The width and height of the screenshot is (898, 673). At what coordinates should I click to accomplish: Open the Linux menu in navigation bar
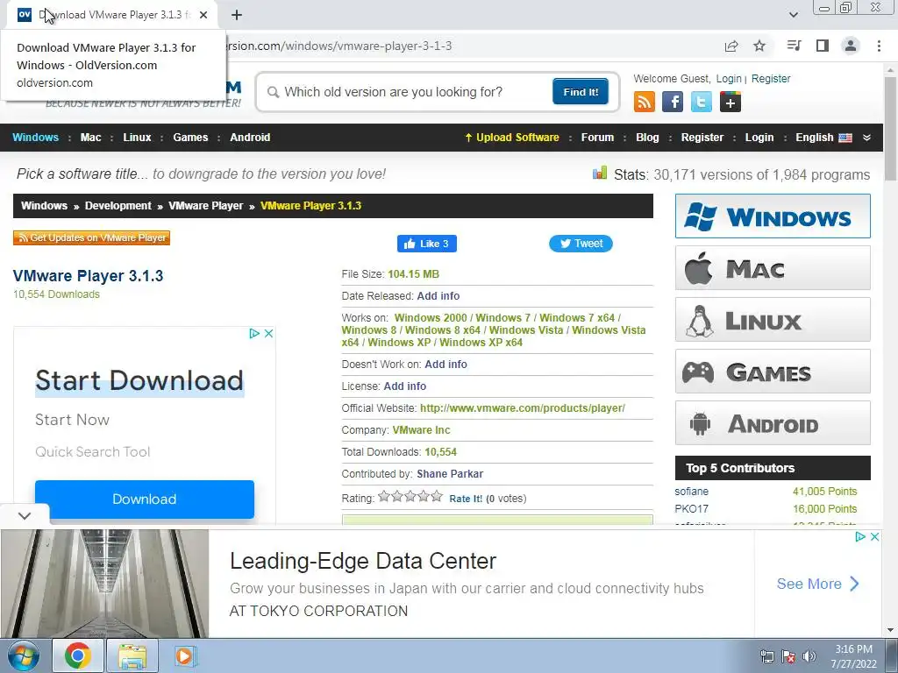point(137,138)
